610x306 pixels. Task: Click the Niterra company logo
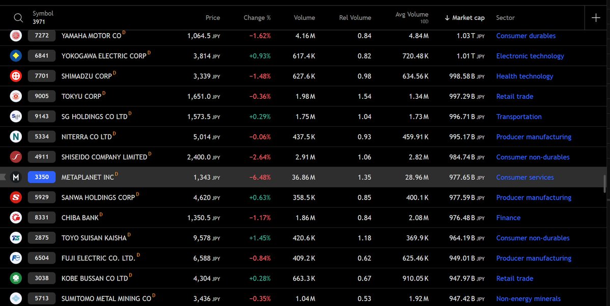16,136
